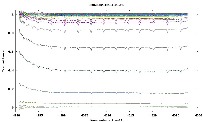This screenshot has height=122, width=203.
Task: Click the x-axis tick label 4310
Action: point(107,115)
